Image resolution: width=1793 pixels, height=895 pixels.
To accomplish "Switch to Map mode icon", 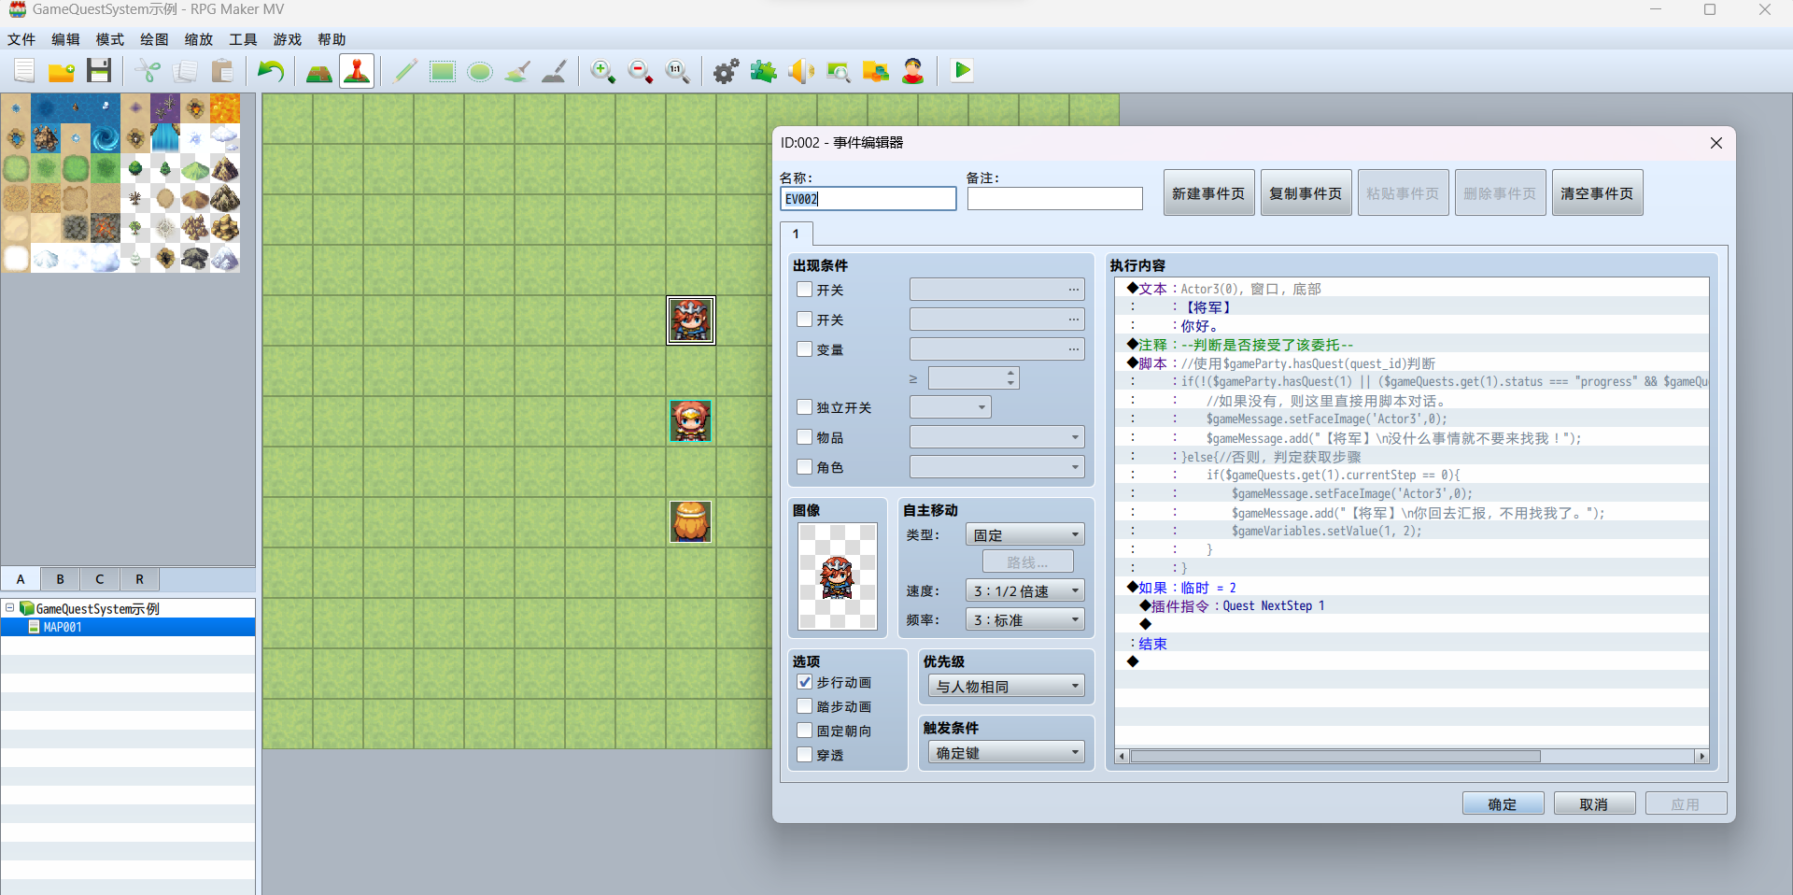I will point(319,71).
